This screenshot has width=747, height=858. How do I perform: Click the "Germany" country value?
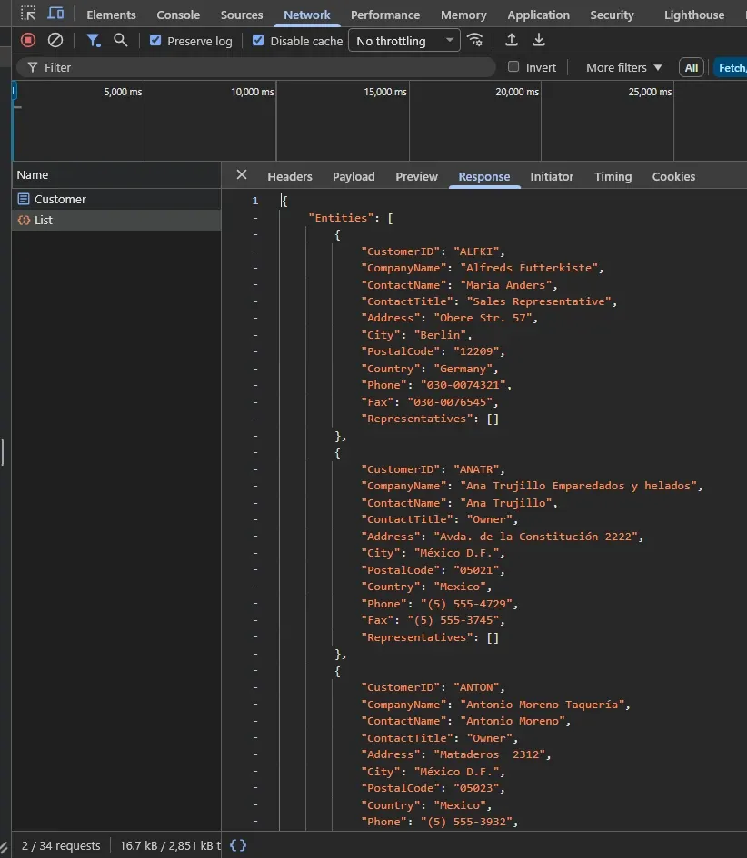(x=463, y=369)
